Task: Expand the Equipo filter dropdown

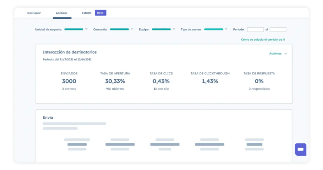Action: pyautogui.click(x=163, y=29)
